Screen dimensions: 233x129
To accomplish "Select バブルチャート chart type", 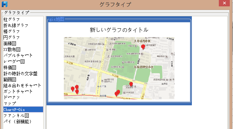I will 23,55.
